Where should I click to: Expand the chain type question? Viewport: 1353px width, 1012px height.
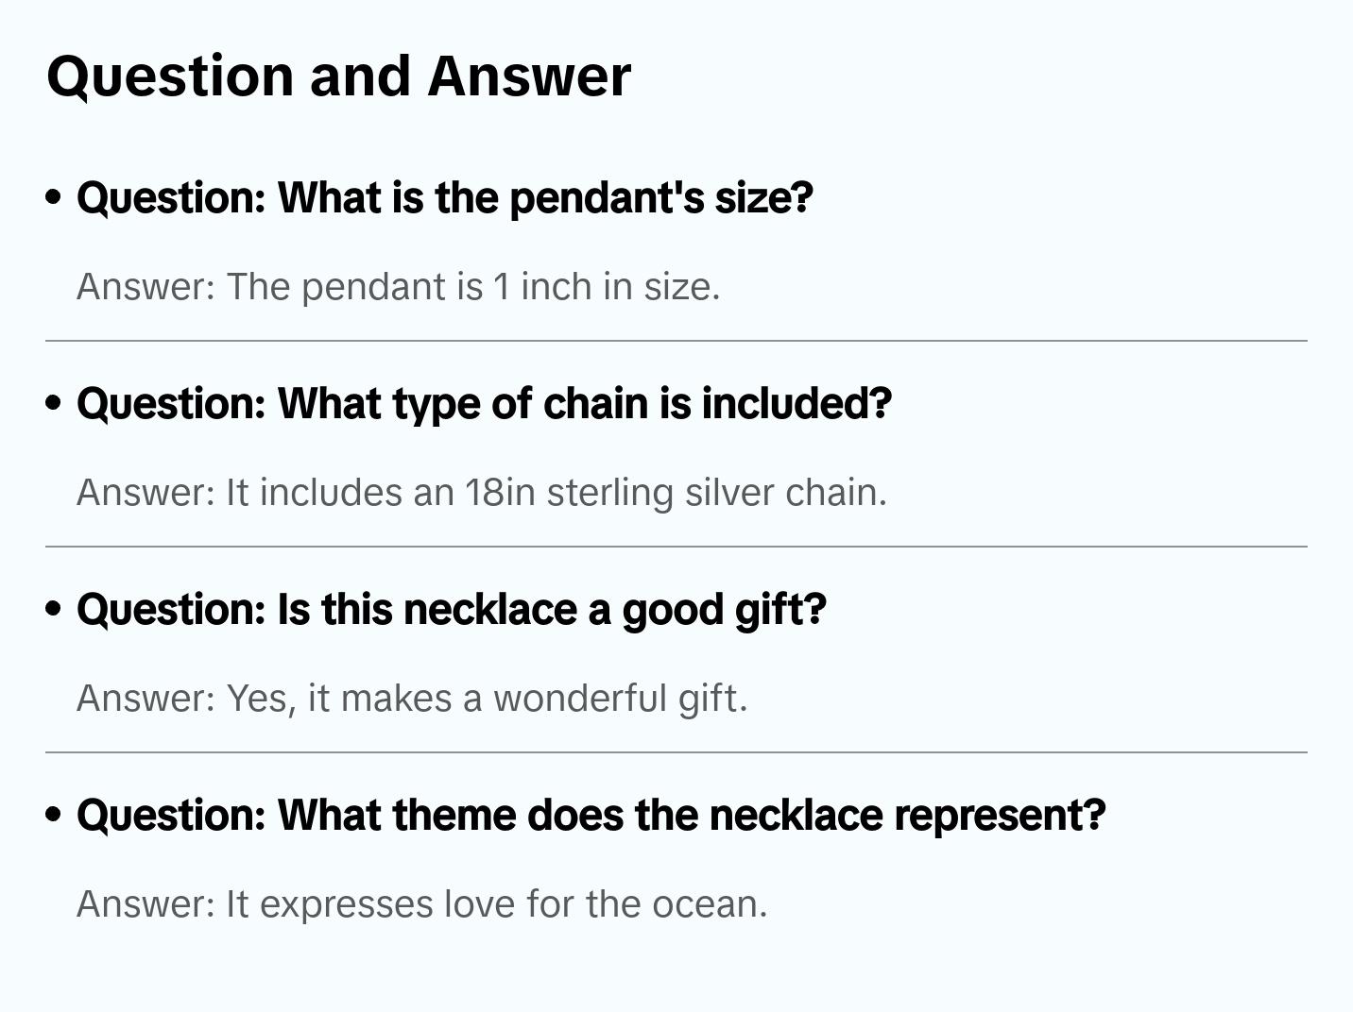pyautogui.click(x=484, y=404)
